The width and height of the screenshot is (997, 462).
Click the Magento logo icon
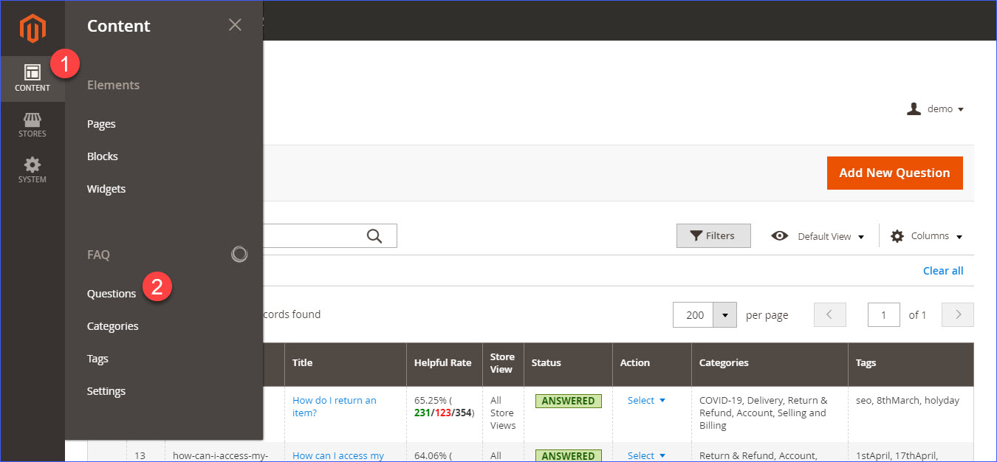coord(32,28)
